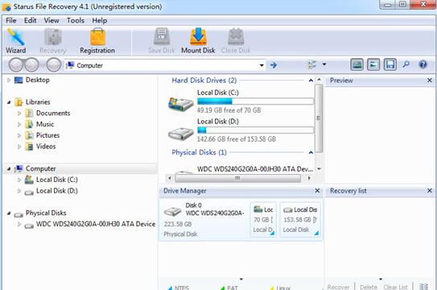Image resolution: width=437 pixels, height=290 pixels.
Task: Close the Recovery list panel
Action: point(430,191)
